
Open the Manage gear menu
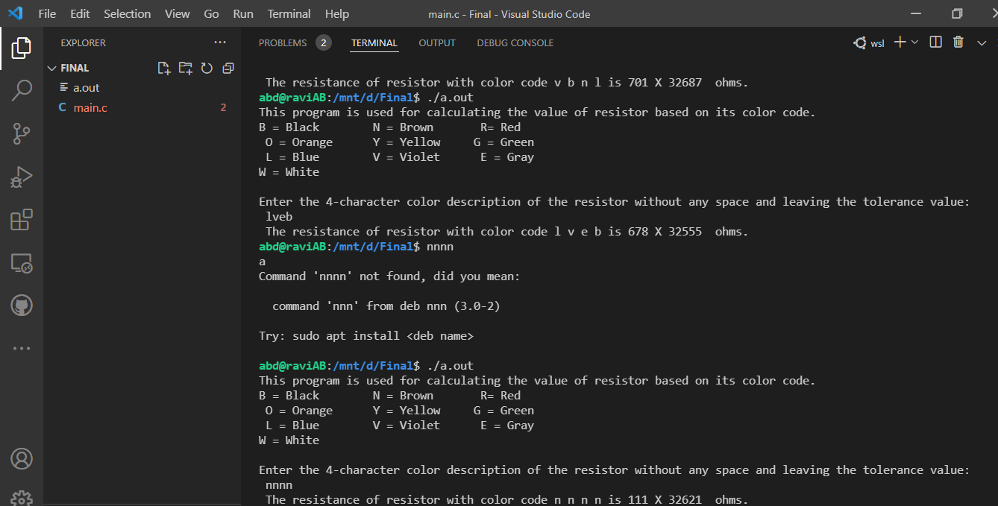pos(22,497)
